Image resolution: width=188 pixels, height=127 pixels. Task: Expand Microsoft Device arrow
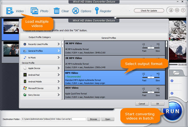tap(59, 88)
